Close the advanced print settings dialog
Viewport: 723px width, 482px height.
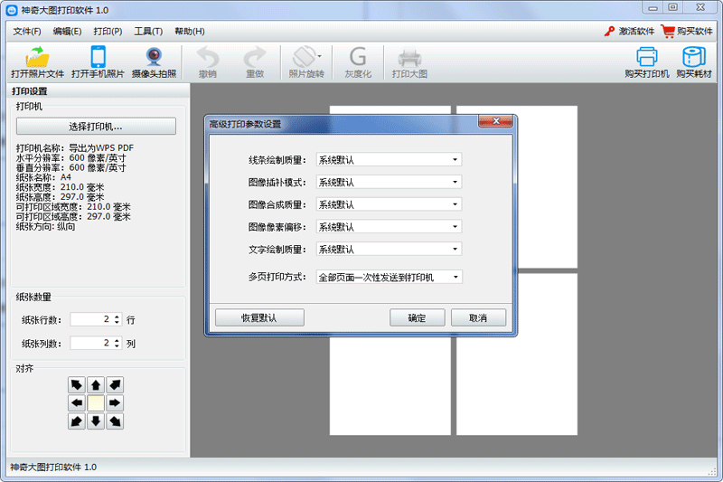coord(495,121)
